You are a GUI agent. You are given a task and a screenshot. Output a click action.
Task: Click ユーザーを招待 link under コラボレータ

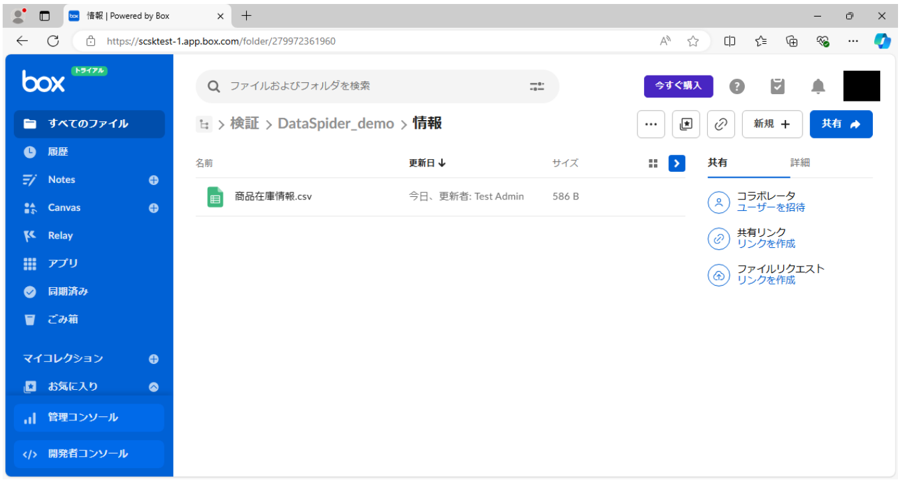click(x=771, y=208)
